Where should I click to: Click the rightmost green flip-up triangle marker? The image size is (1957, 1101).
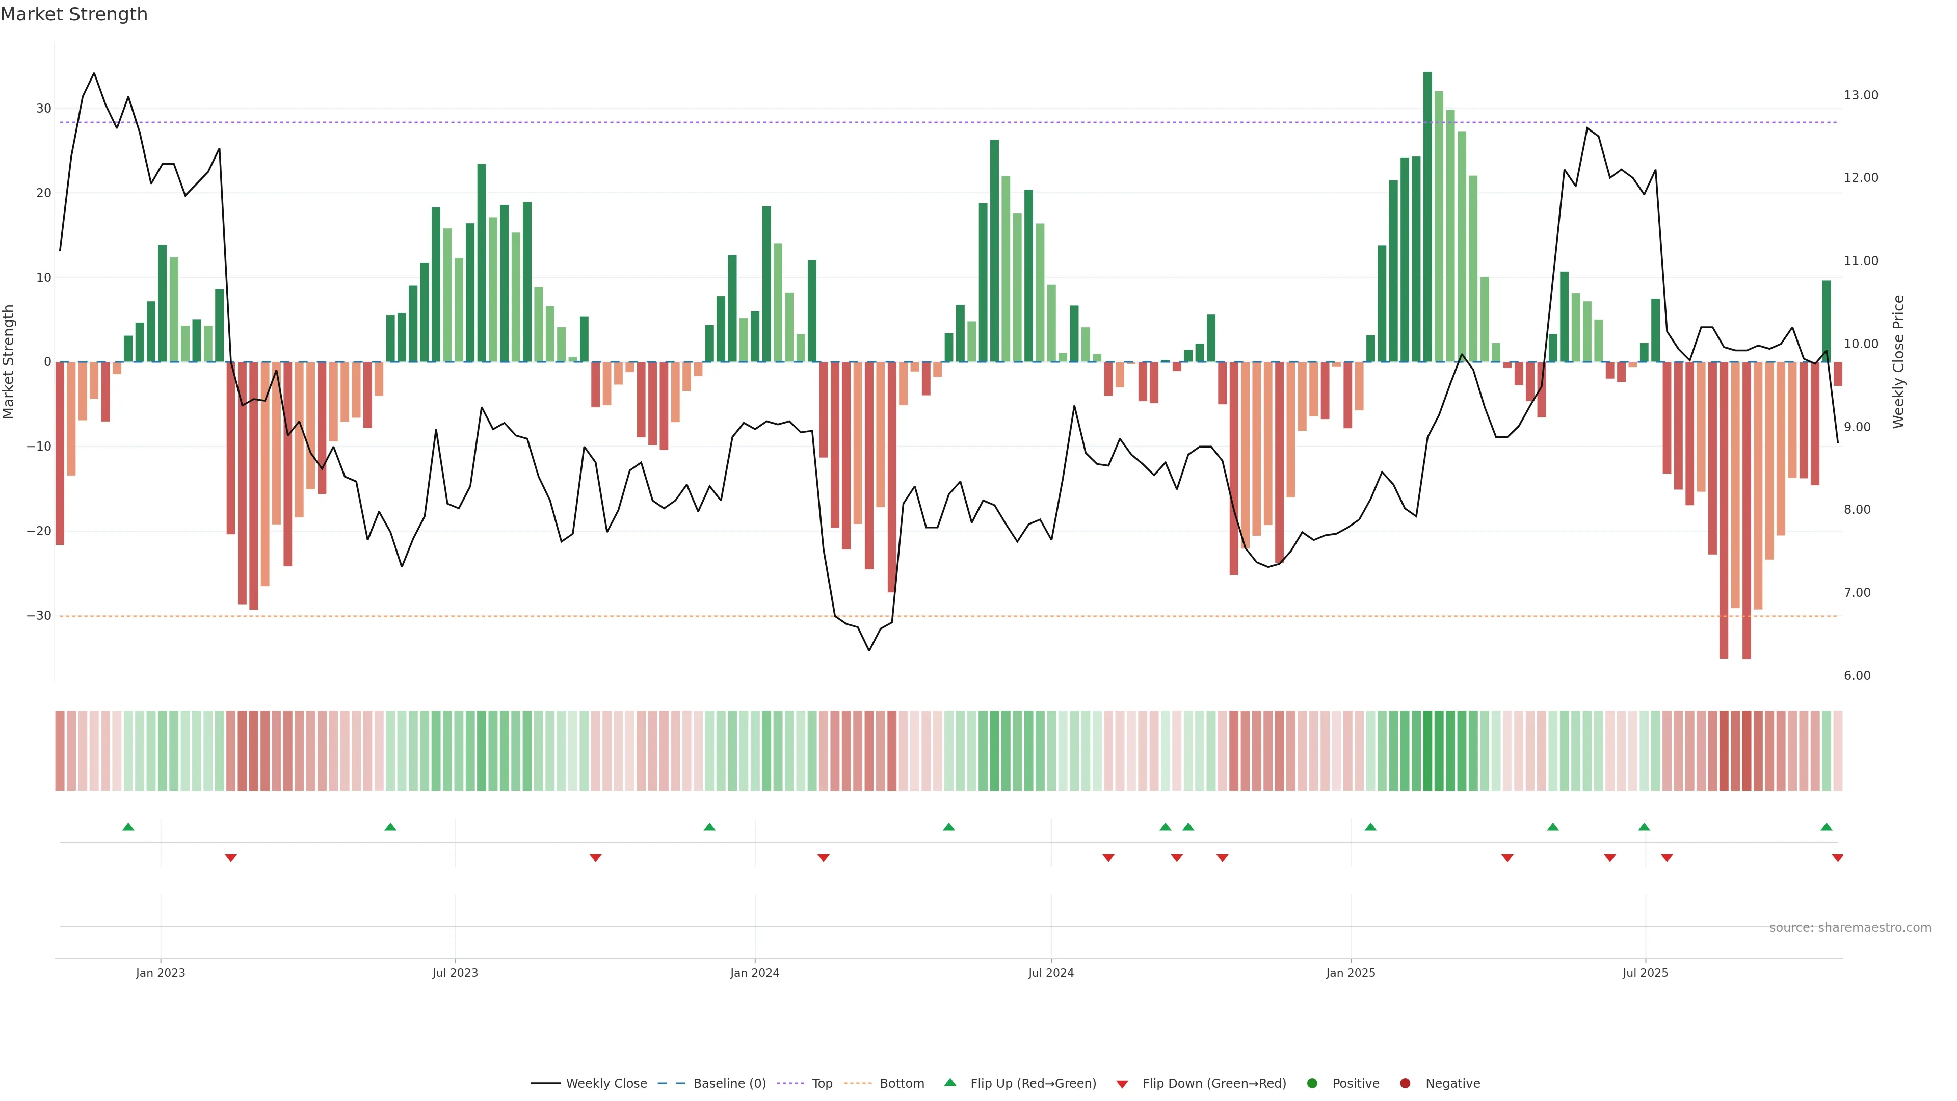(1827, 827)
